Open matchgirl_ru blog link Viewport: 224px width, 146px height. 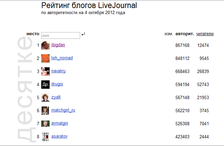(63, 110)
